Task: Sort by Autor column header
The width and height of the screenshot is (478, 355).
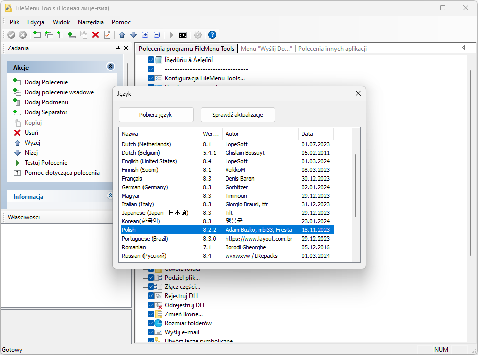Action: 260,134
